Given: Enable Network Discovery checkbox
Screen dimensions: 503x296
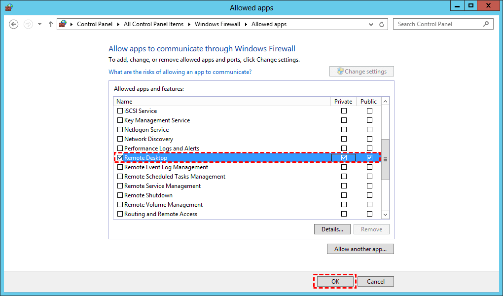Looking at the screenshot, I should tap(120, 139).
